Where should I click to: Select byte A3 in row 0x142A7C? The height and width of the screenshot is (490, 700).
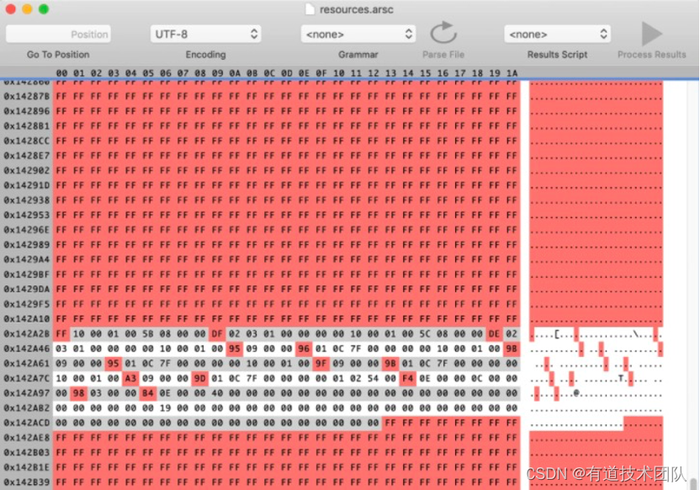tap(130, 378)
